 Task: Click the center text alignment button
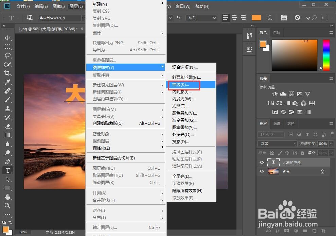click(x=234, y=18)
